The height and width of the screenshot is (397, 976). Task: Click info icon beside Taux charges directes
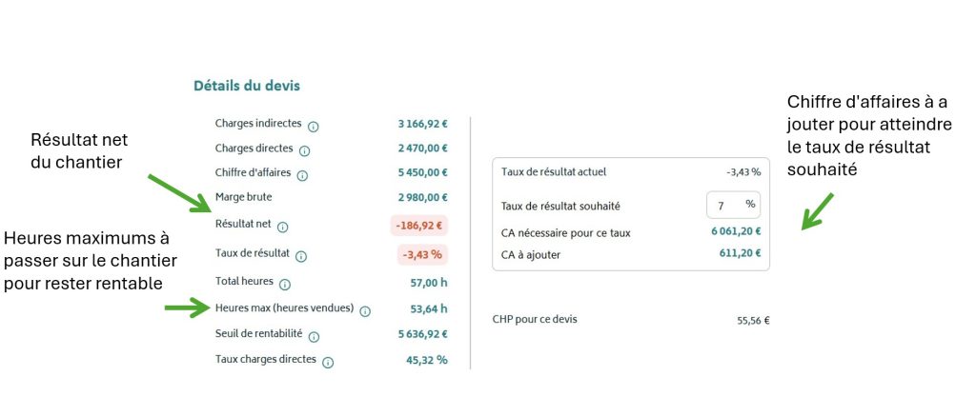(x=328, y=363)
